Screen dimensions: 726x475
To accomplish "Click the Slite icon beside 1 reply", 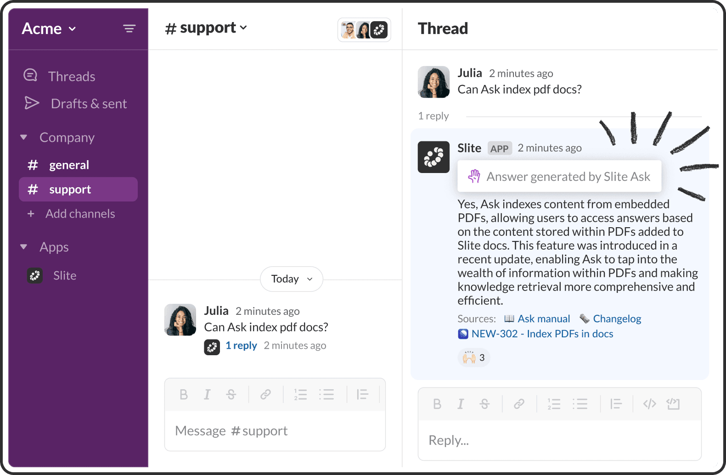I will click(212, 347).
